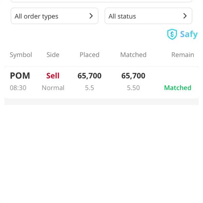
Task: Click the Placed column header
Action: click(x=89, y=55)
